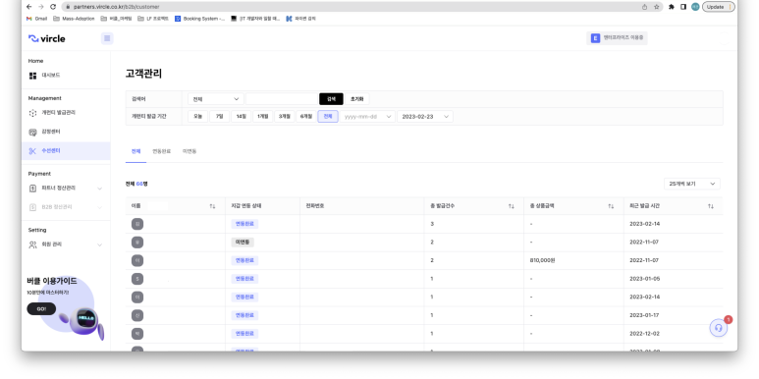Expand the 파트너 정산관리 sidebar menu
This screenshot has width=759, height=379.
coord(66,189)
